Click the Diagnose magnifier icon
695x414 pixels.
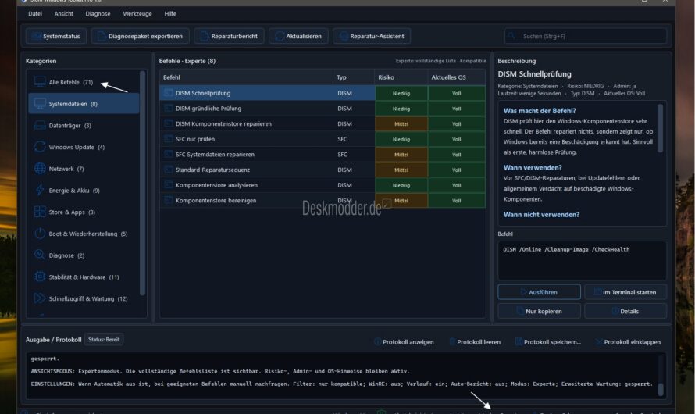coord(40,255)
